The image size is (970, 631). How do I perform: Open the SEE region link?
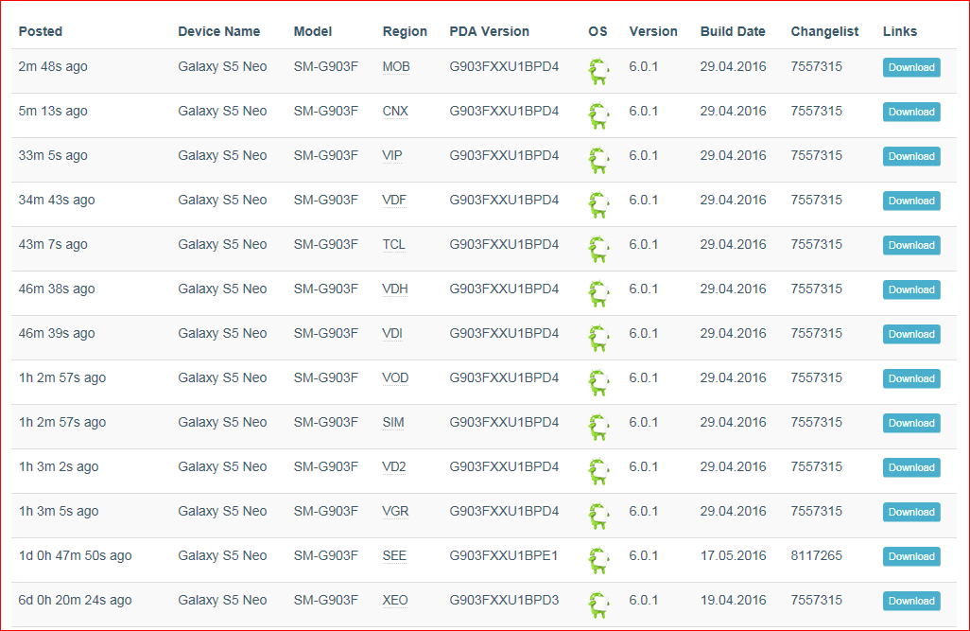click(x=394, y=557)
